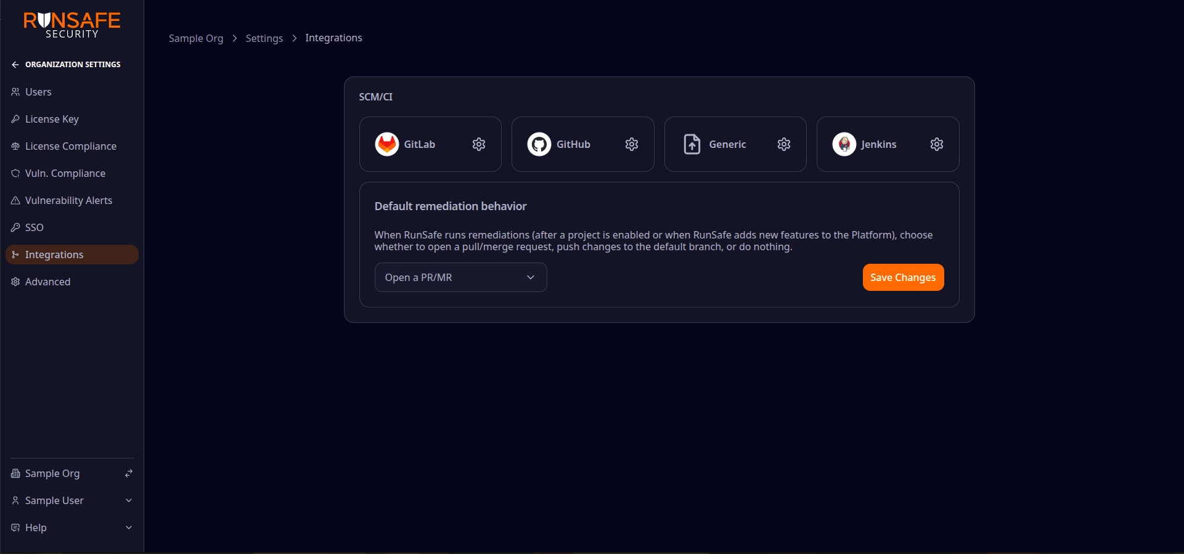Open GitHub integration settings gear
This screenshot has width=1184, height=554.
point(632,144)
